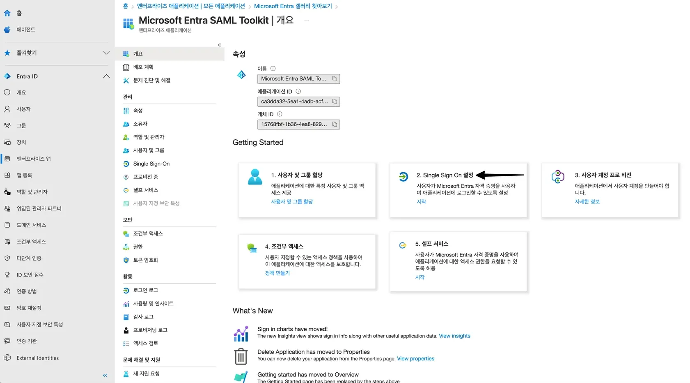Open 엔터프라이즈 애플리케이션 breadcrumb link

(x=191, y=6)
